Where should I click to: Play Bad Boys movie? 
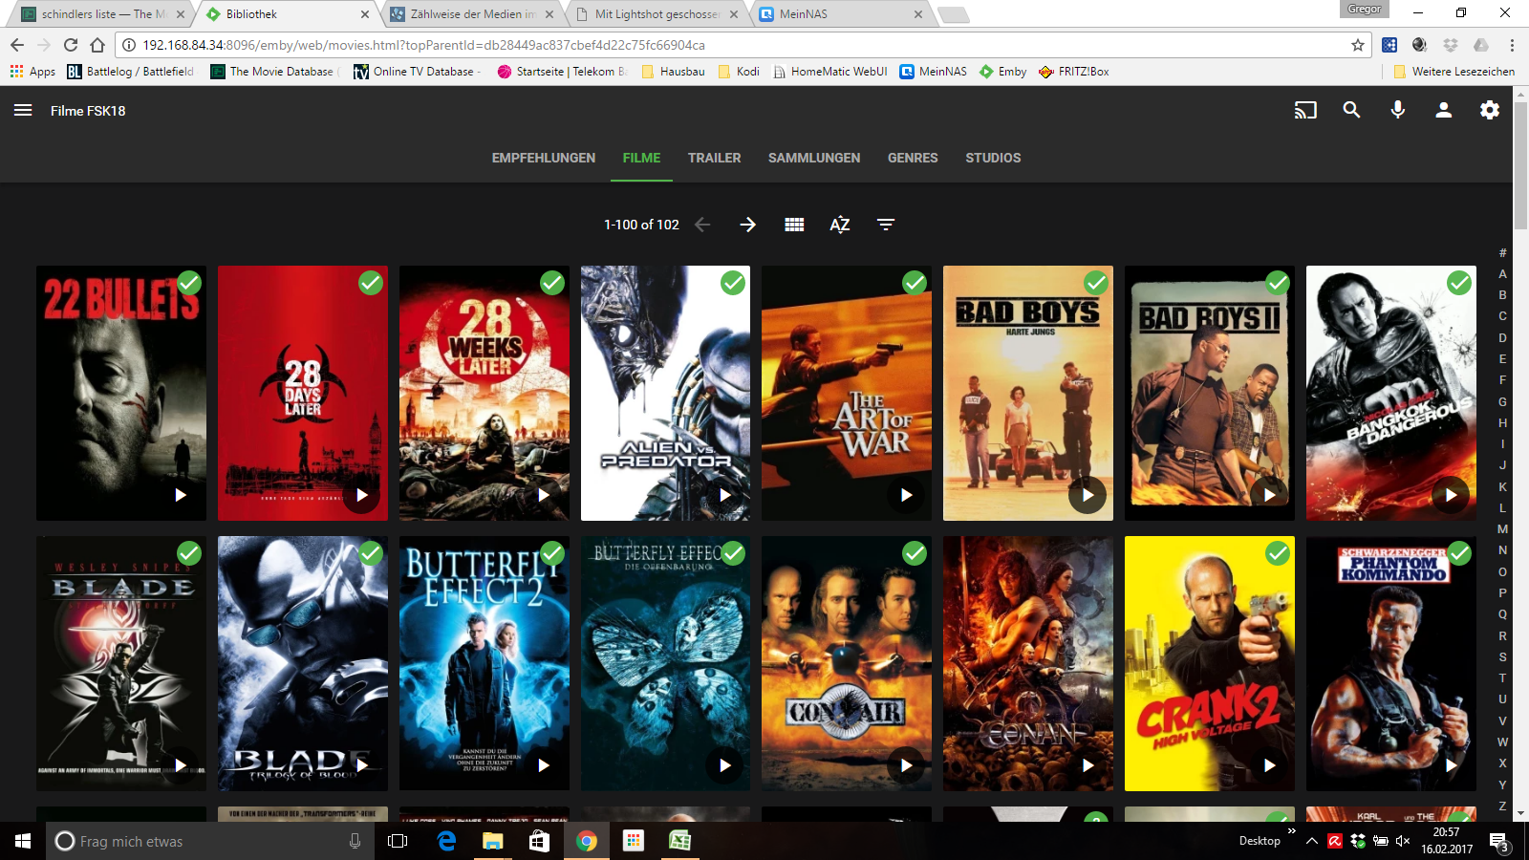point(1088,495)
